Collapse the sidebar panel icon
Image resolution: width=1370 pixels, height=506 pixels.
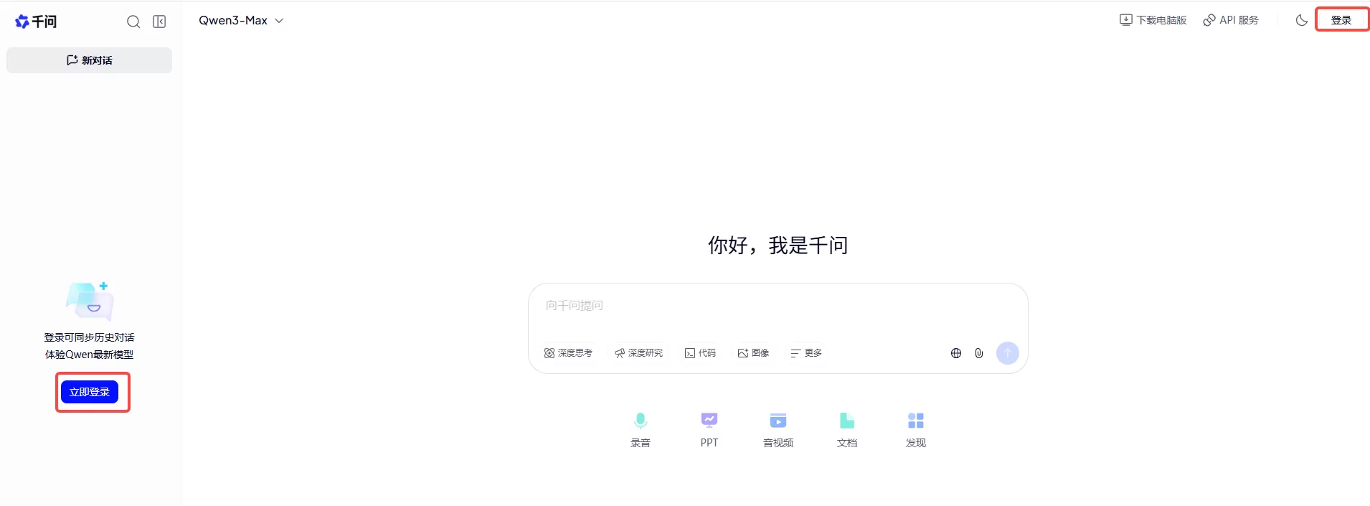(x=159, y=22)
